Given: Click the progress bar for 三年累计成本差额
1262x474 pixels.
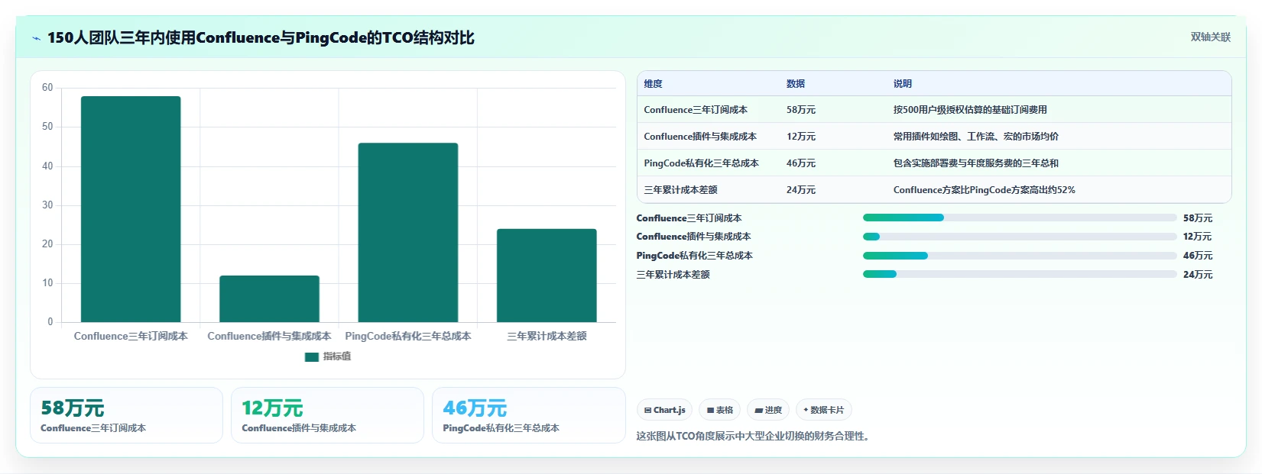Looking at the screenshot, I should click(x=1020, y=274).
